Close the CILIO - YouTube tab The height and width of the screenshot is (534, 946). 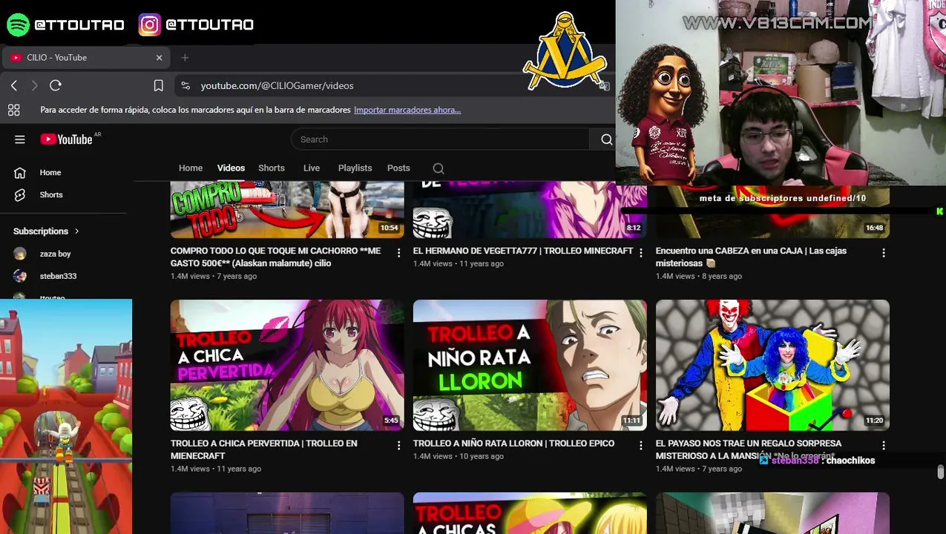coord(159,57)
